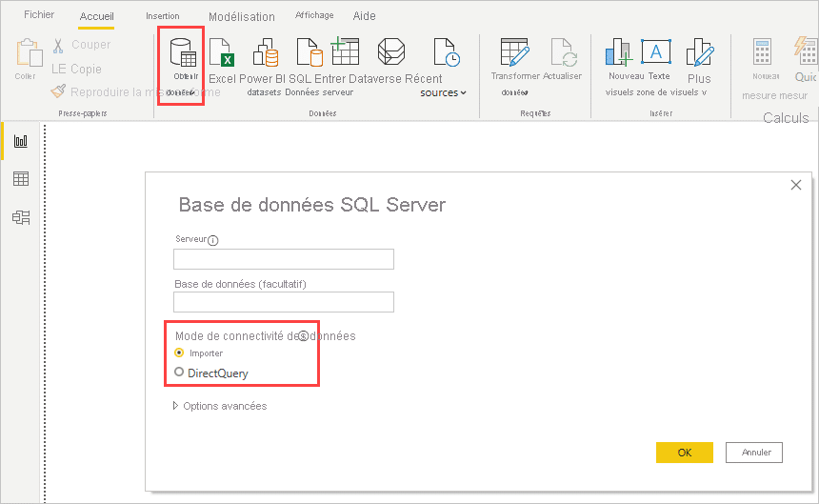This screenshot has height=504, width=819.
Task: Insert a Nouveau visuel chart
Action: (x=620, y=53)
